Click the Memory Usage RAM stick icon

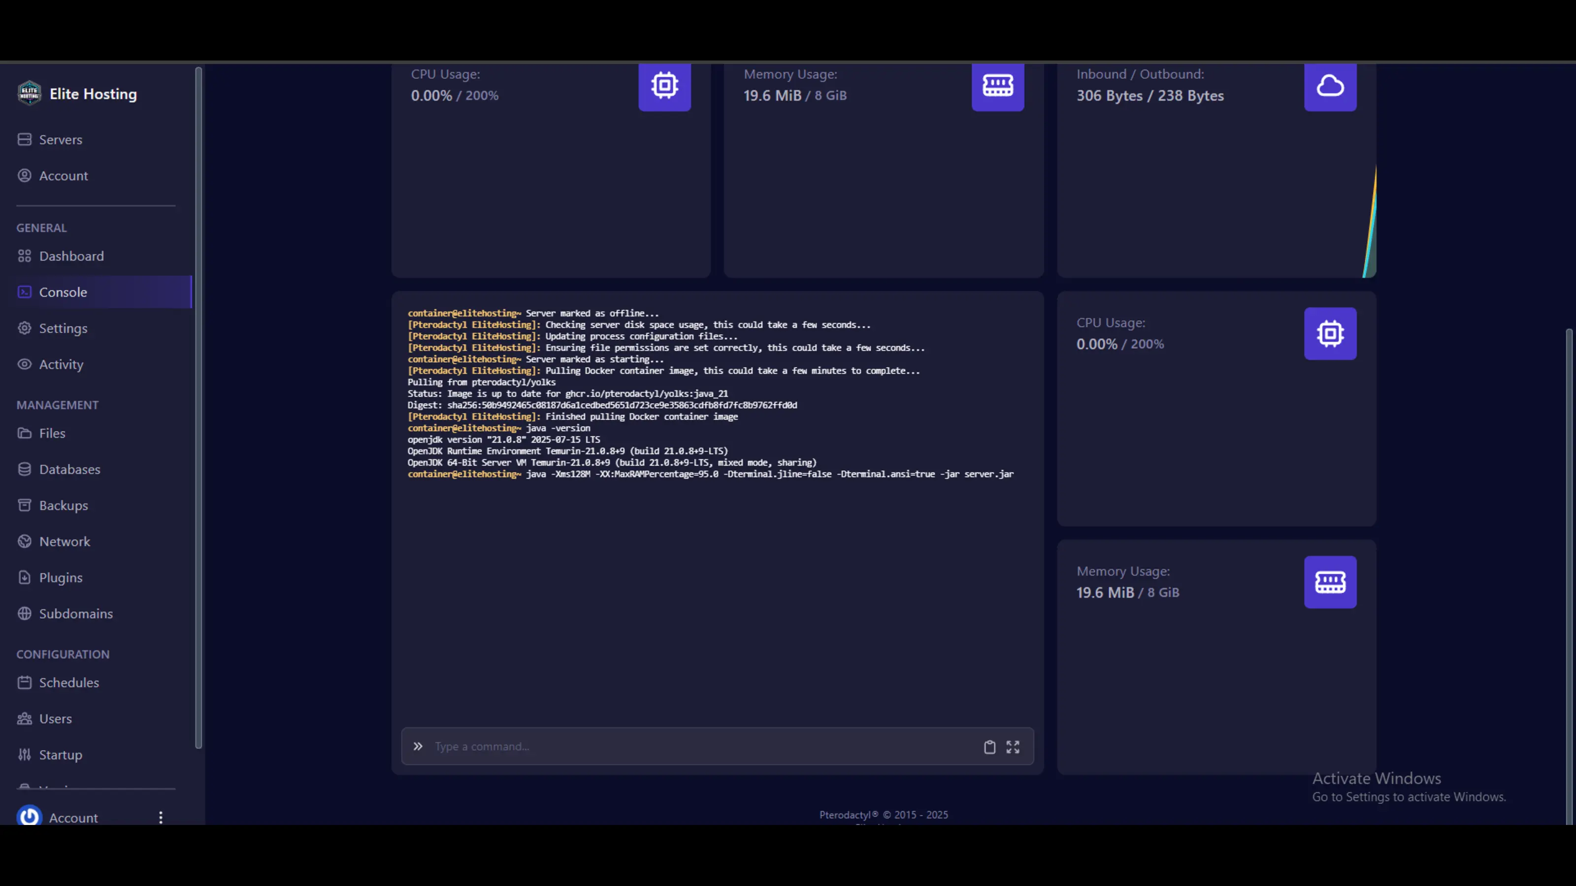tap(998, 87)
